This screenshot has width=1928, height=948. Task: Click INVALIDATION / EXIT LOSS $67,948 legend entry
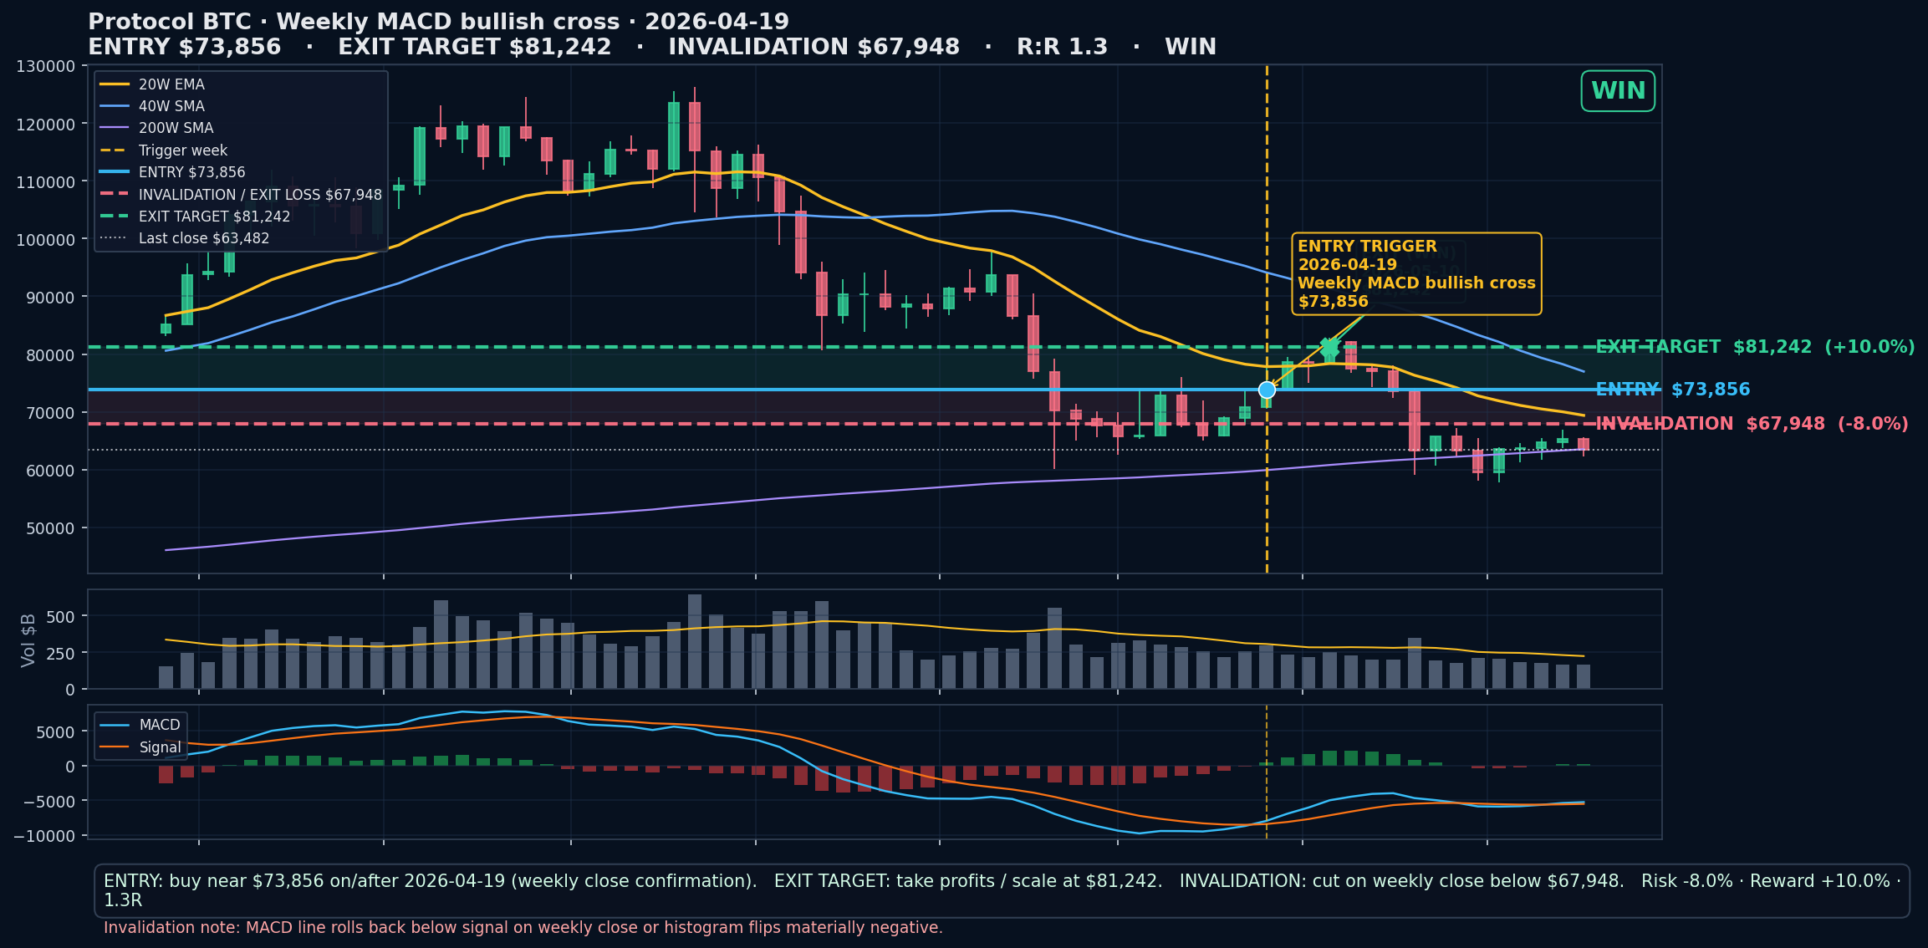[x=241, y=195]
